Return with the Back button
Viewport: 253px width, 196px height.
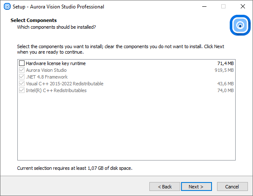(165, 187)
